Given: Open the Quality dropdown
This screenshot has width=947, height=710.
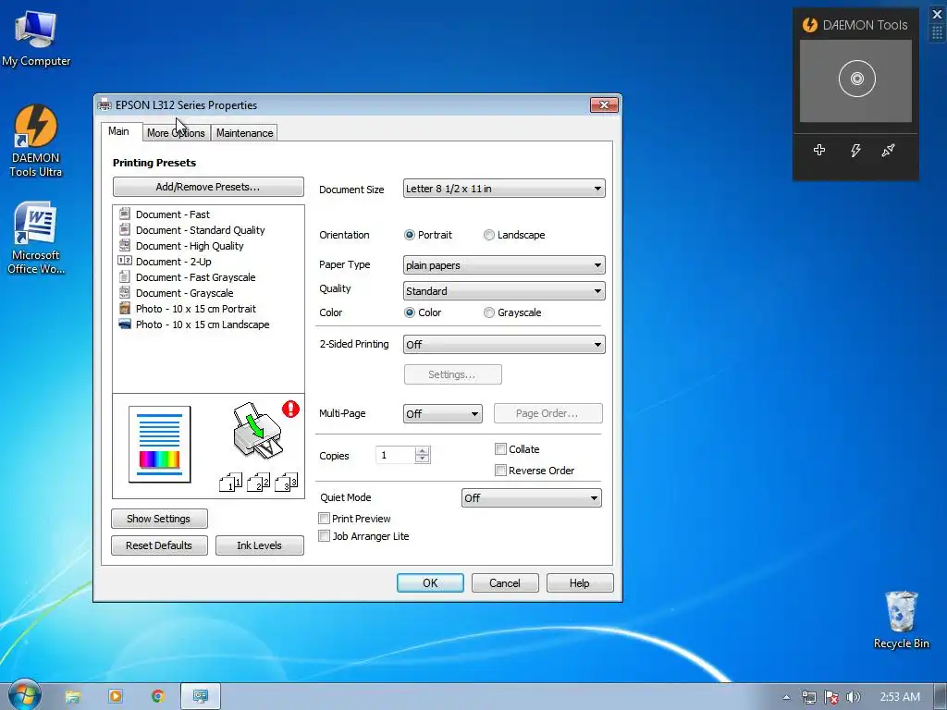Looking at the screenshot, I should pos(504,291).
